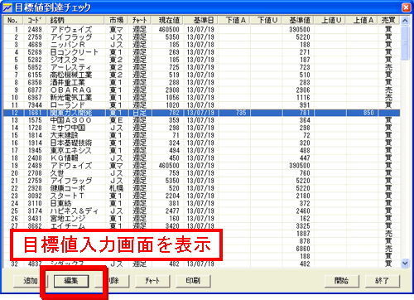414x300 pixels.
Task: Click current value 2477
Action: pyautogui.click(x=172, y=211)
